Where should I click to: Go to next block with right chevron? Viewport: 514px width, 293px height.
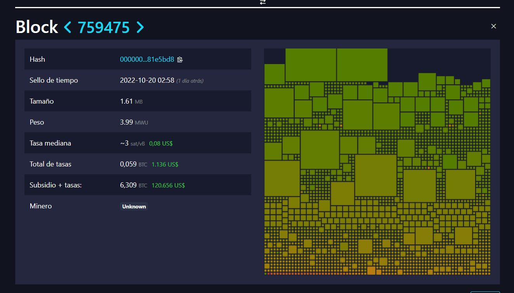140,27
